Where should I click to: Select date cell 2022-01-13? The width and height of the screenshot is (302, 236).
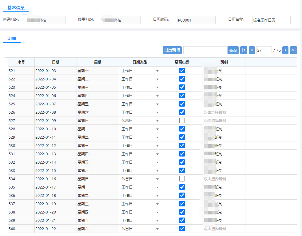click(x=56, y=154)
